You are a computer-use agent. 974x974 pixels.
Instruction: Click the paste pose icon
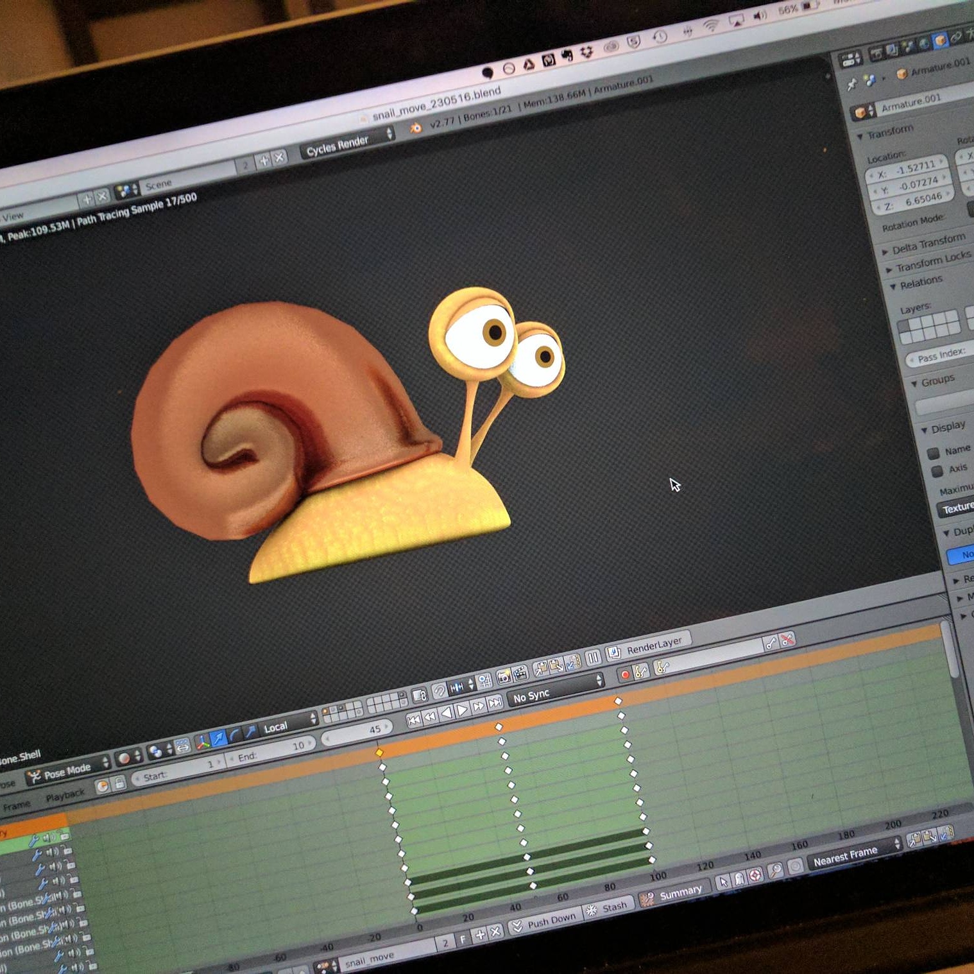tap(556, 665)
